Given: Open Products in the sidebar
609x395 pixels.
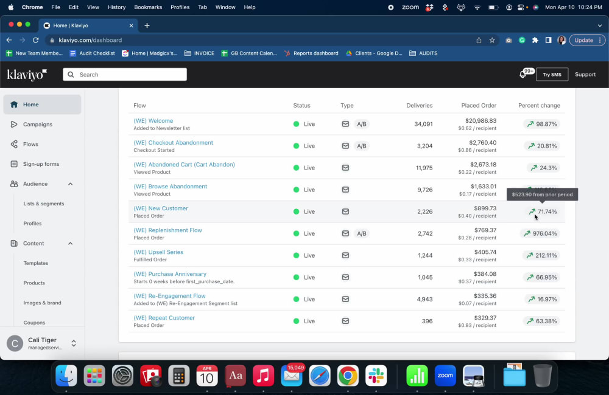Looking at the screenshot, I should 34,283.
